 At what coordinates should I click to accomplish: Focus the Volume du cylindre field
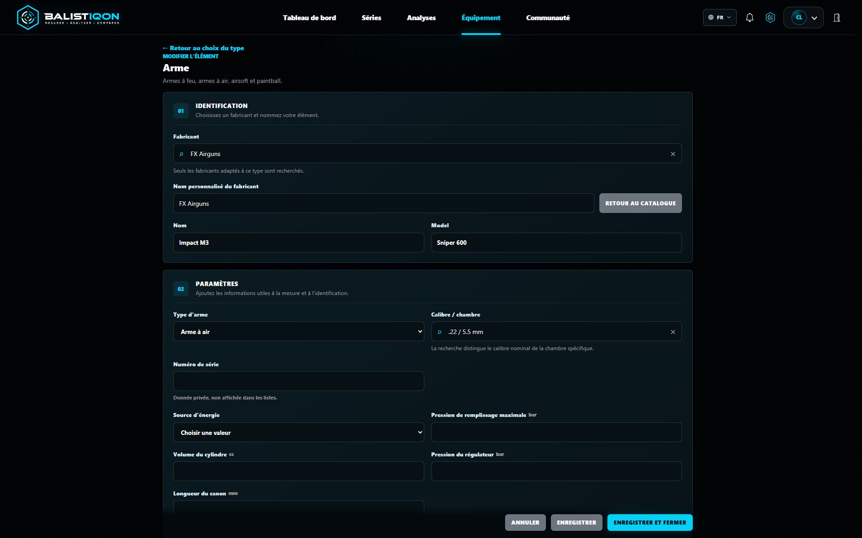click(299, 471)
